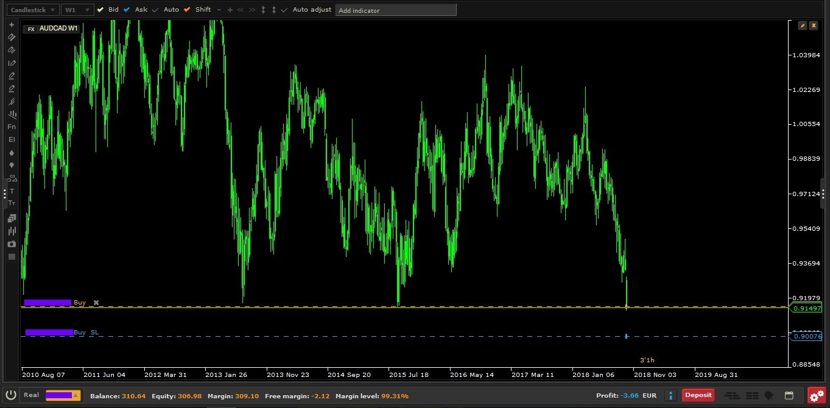Viewport: 830px width, 408px height.
Task: Open the grid list icon in bottom bar
Action: coord(752,395)
